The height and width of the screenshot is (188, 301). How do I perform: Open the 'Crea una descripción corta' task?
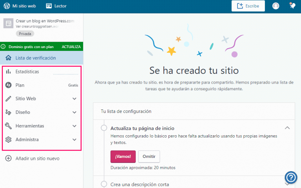140,184
